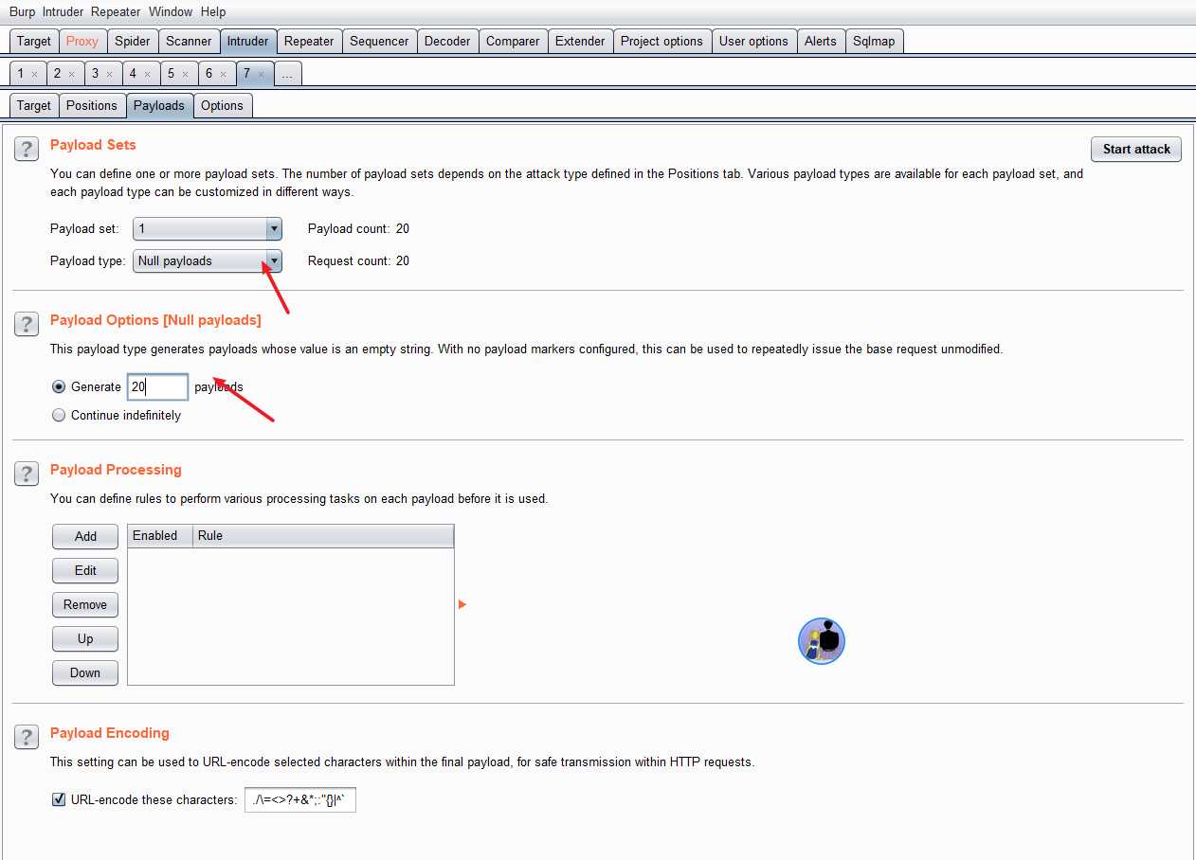
Task: Open the Intruder menu
Action: click(63, 11)
